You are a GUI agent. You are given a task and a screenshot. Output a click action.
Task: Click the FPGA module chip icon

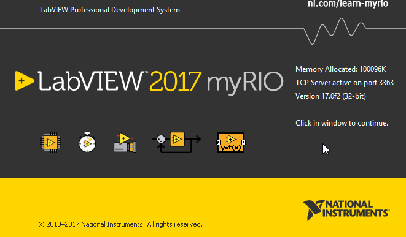tap(51, 143)
